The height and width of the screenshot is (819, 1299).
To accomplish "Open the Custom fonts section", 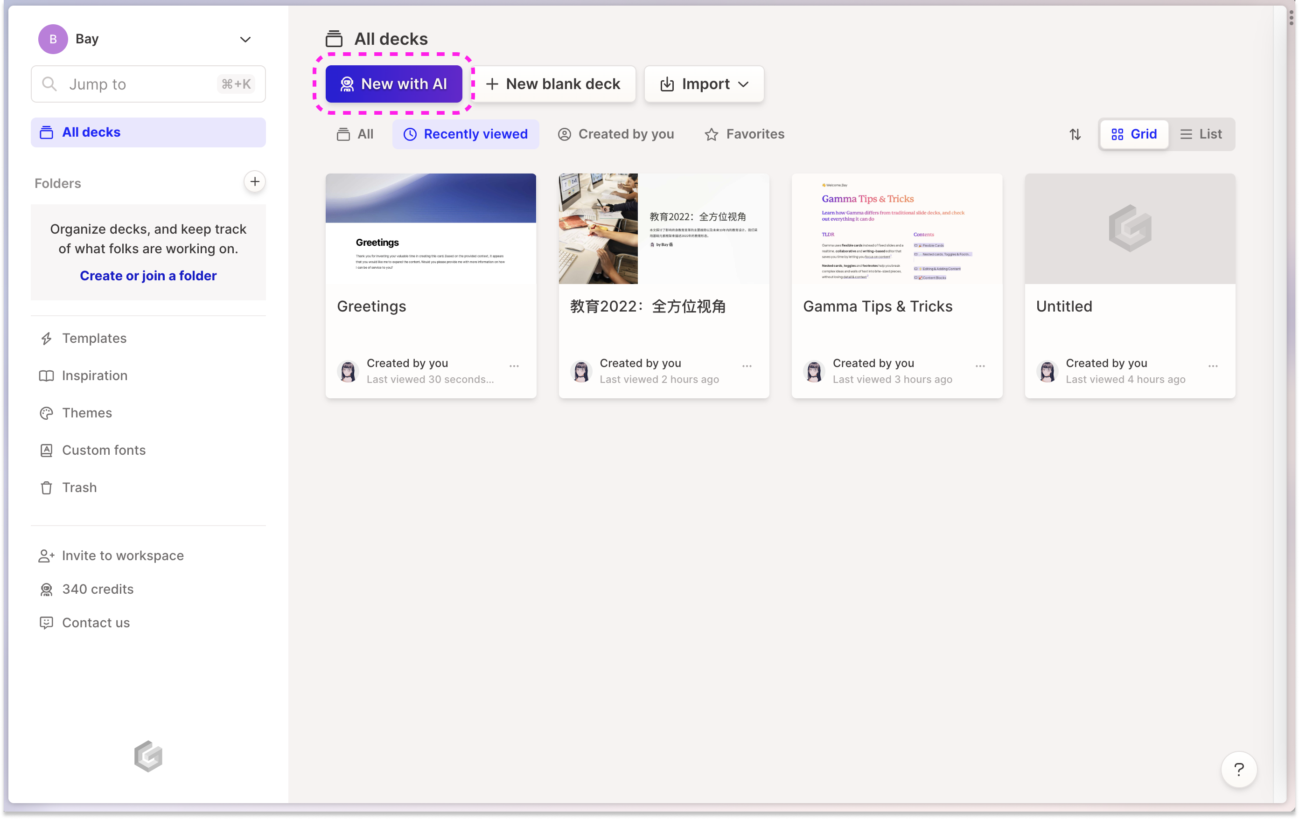I will click(x=104, y=450).
